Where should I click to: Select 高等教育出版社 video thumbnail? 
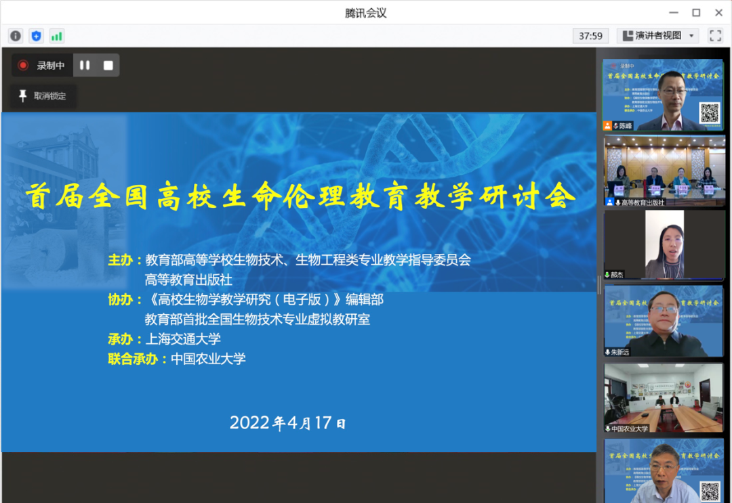click(x=664, y=171)
